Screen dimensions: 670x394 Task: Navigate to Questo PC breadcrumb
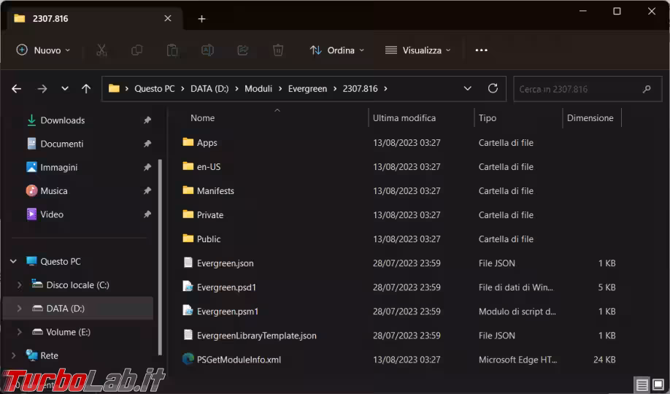tap(155, 89)
